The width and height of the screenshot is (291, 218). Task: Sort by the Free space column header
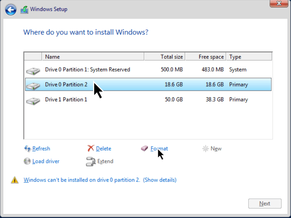(x=206, y=57)
